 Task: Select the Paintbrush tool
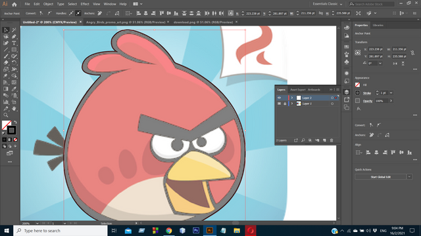(x=6, y=56)
